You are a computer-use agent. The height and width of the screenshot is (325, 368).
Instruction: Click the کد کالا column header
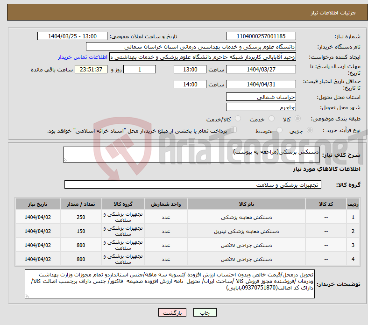pyautogui.click(x=326, y=204)
